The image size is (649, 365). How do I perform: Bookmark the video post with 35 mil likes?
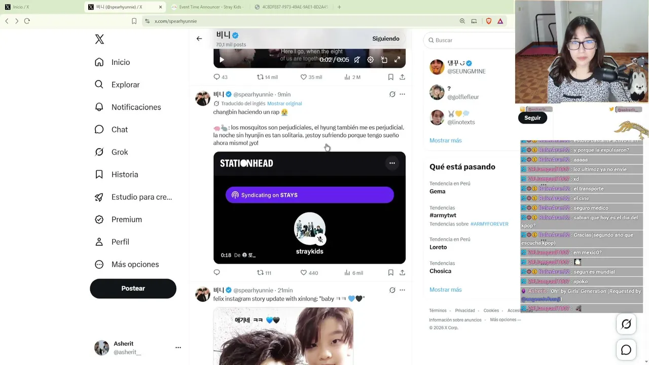(x=390, y=77)
